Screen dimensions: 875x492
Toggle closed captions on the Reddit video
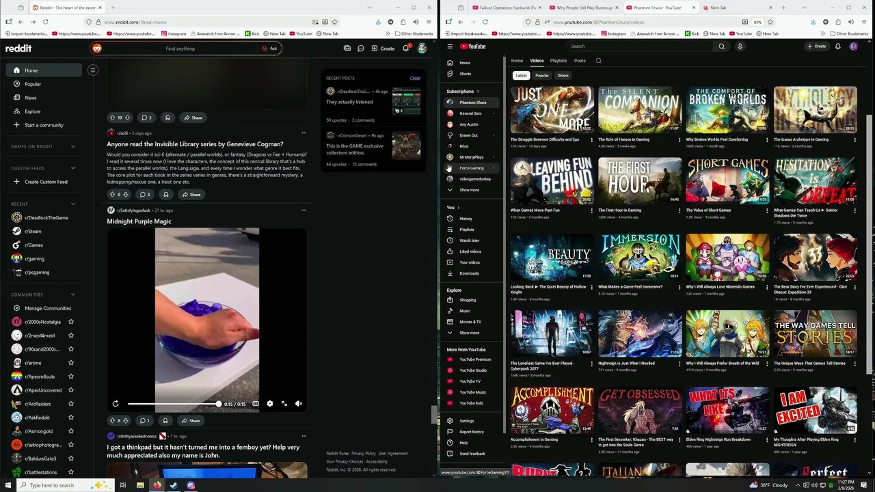click(256, 404)
